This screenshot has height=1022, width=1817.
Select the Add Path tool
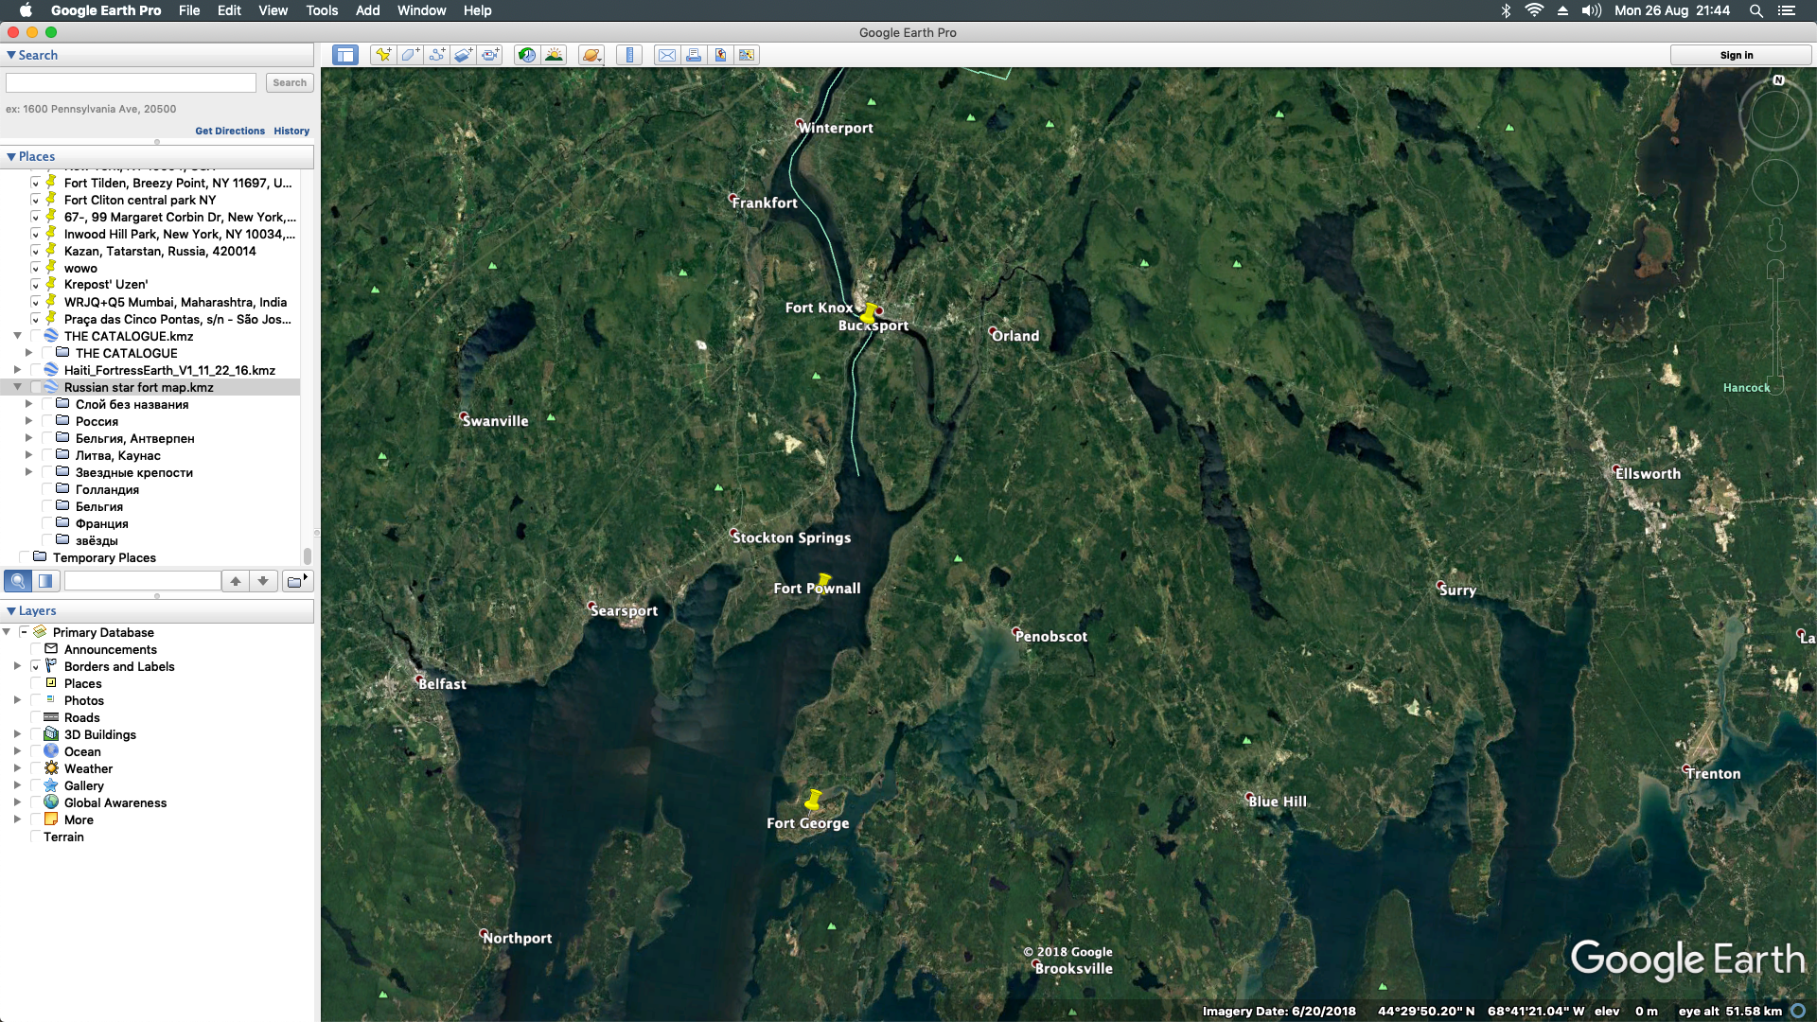(436, 55)
